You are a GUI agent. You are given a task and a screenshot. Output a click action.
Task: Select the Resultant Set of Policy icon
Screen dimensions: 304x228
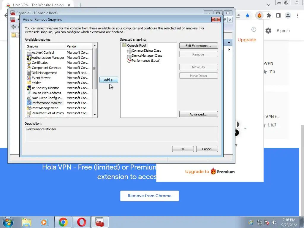coord(29,113)
